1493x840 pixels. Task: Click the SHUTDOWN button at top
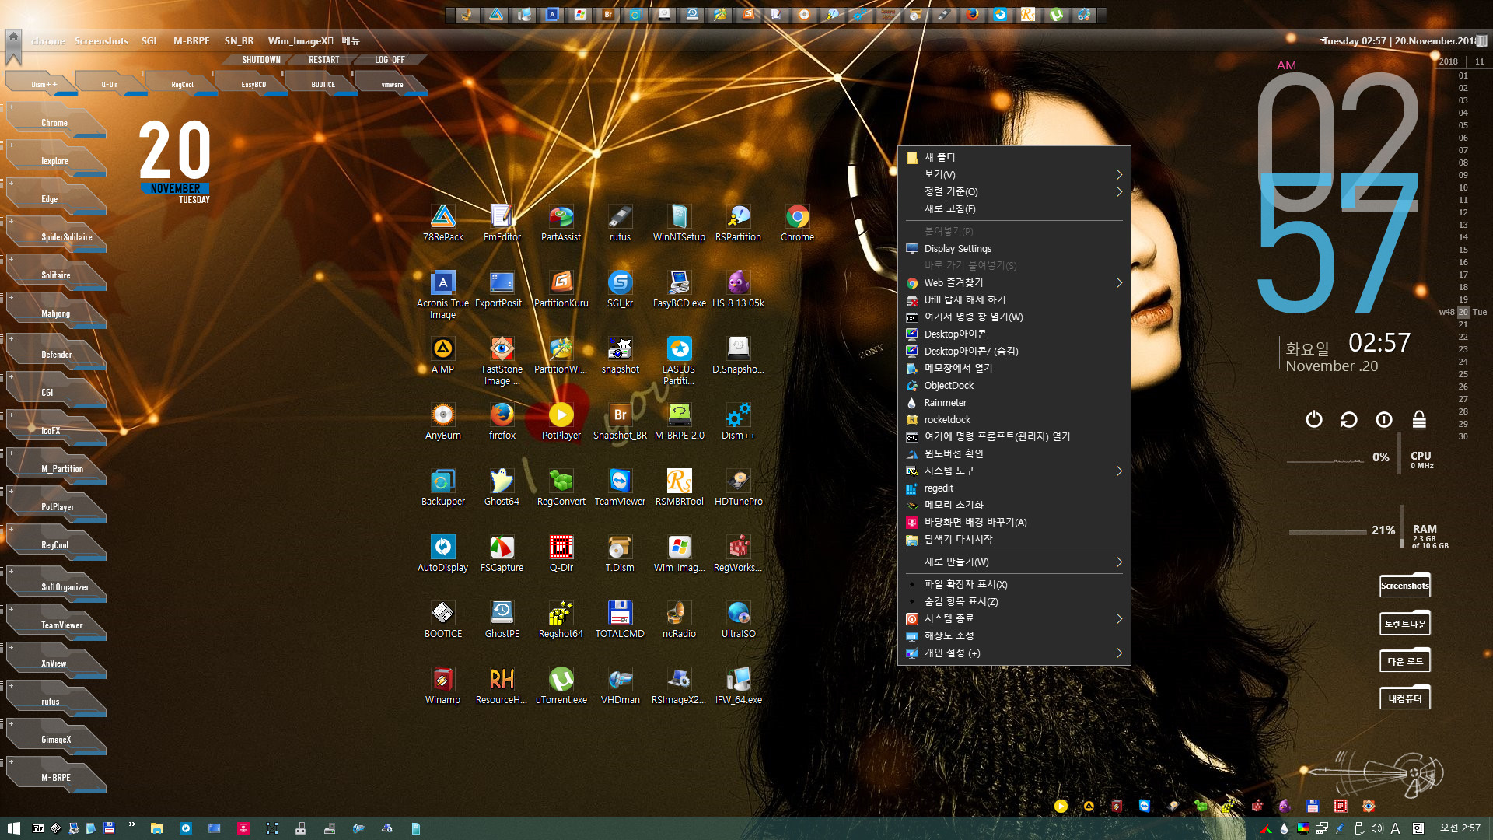[261, 60]
